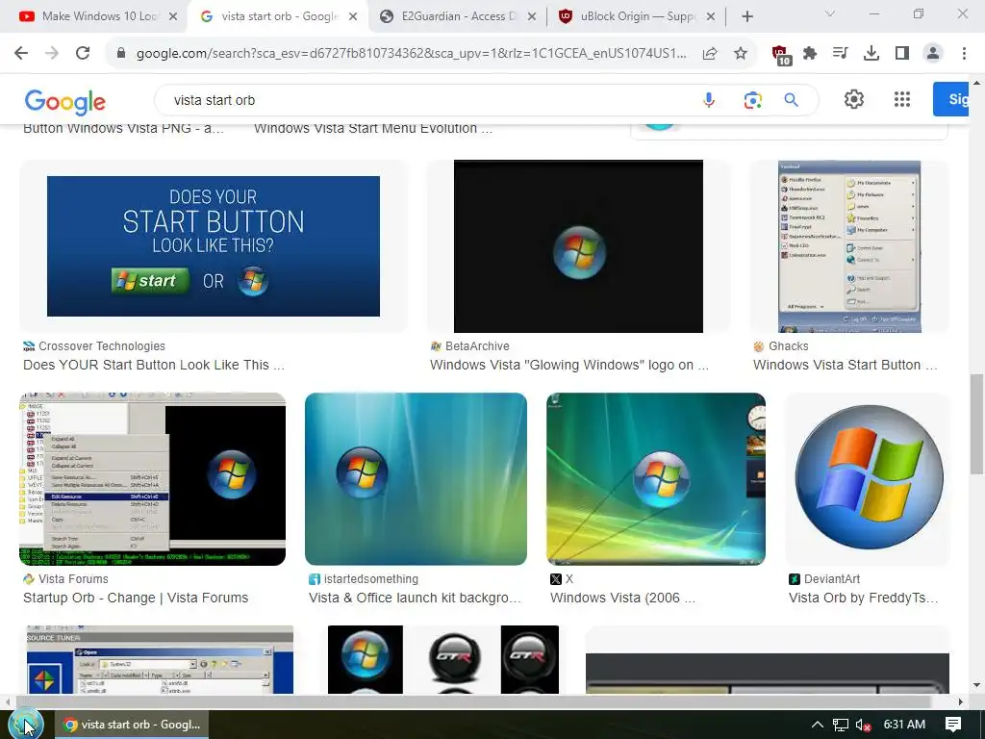Open Windows Vista Glowing Windows logo link
The height and width of the screenshot is (739, 985).
pos(569,365)
